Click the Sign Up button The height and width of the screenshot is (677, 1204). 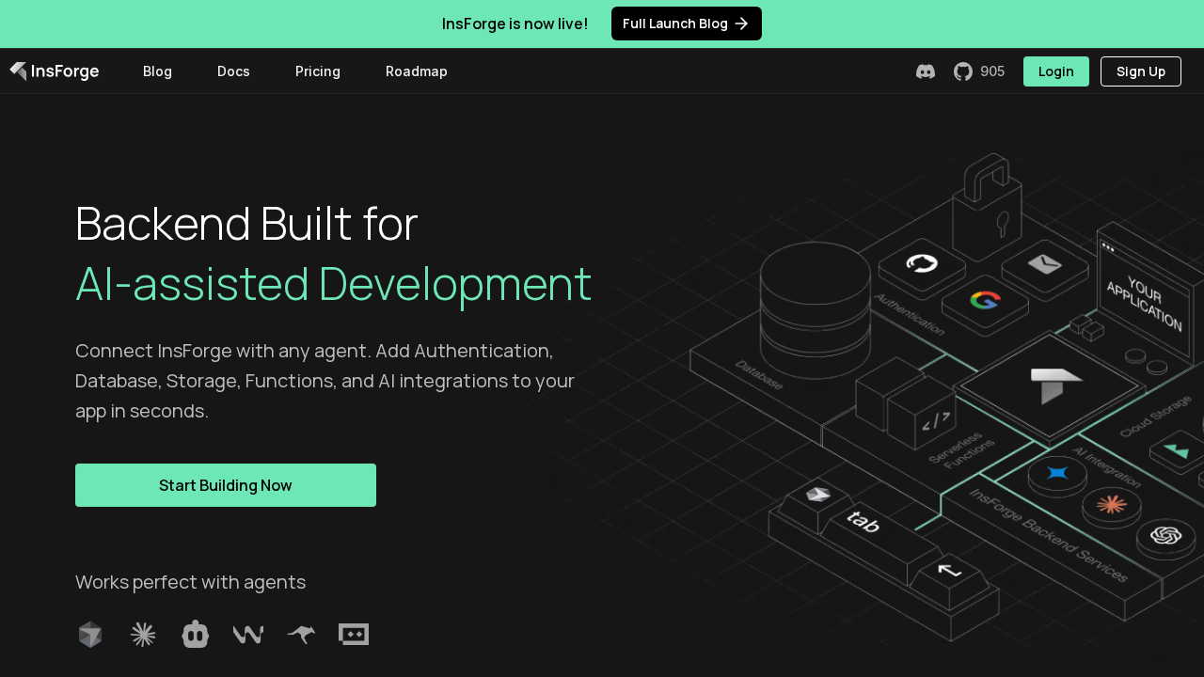pos(1140,71)
